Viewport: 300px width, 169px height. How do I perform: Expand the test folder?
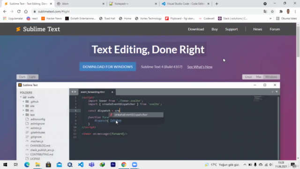(23, 115)
